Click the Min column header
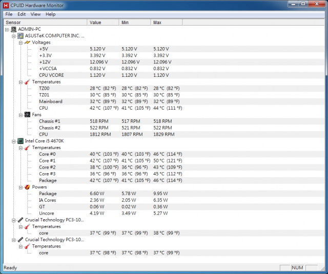This screenshot has height=274, width=328. pos(135,23)
